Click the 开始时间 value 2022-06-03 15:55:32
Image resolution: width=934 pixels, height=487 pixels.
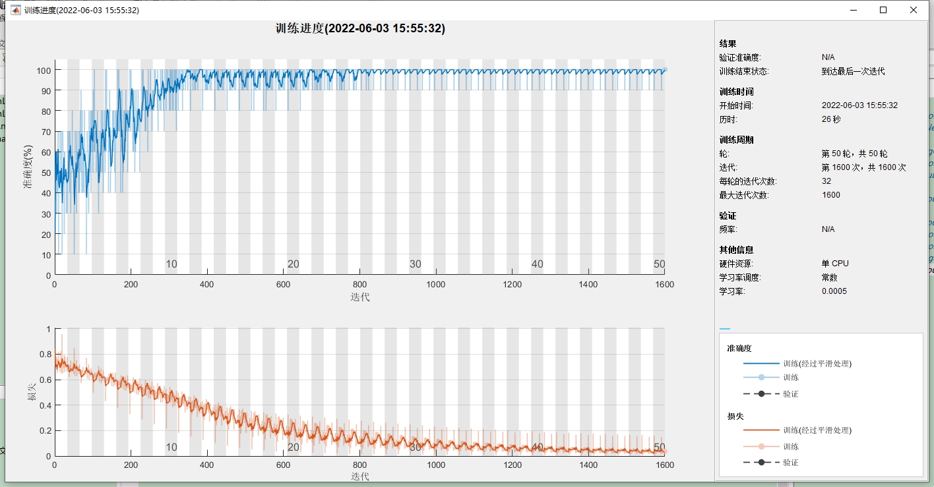coord(859,105)
